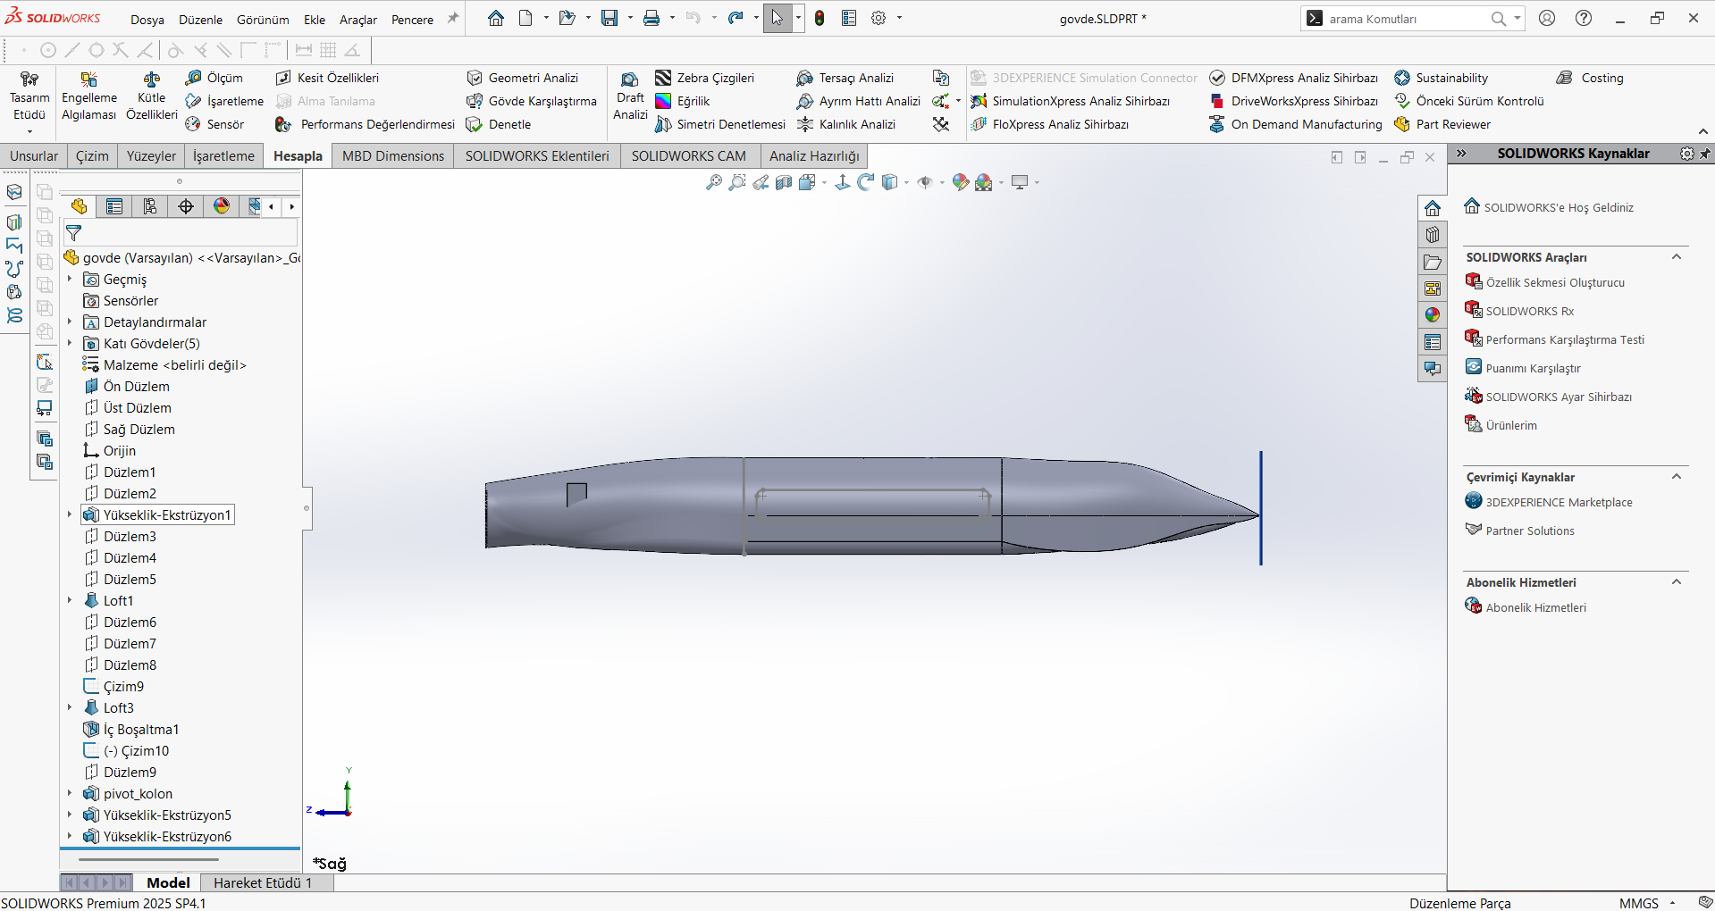Open Kütle Özellikleri mass properties

coord(151,96)
